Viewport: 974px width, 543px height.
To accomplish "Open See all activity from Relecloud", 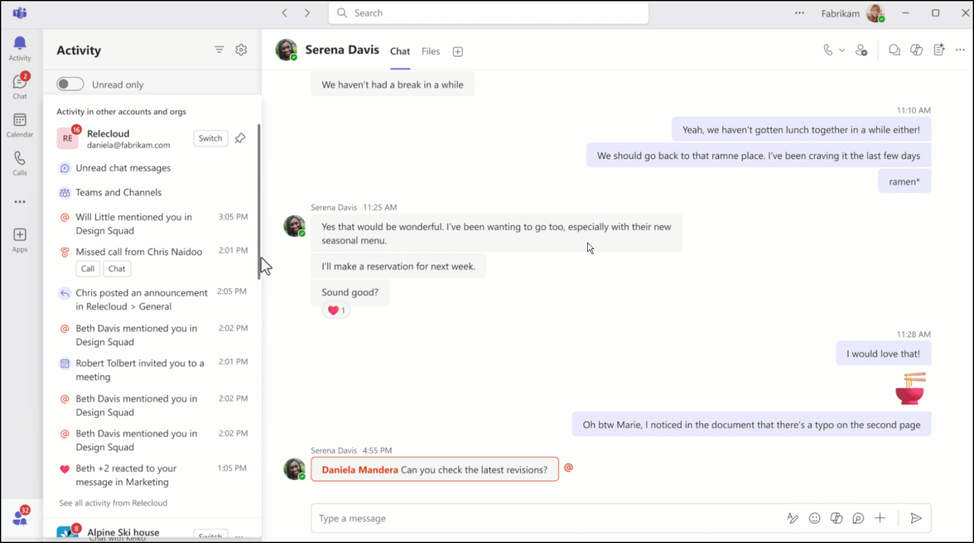I will pos(113,502).
